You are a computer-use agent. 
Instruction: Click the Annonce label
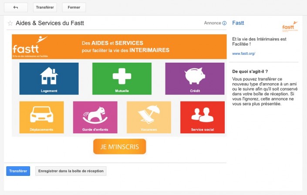213,23
